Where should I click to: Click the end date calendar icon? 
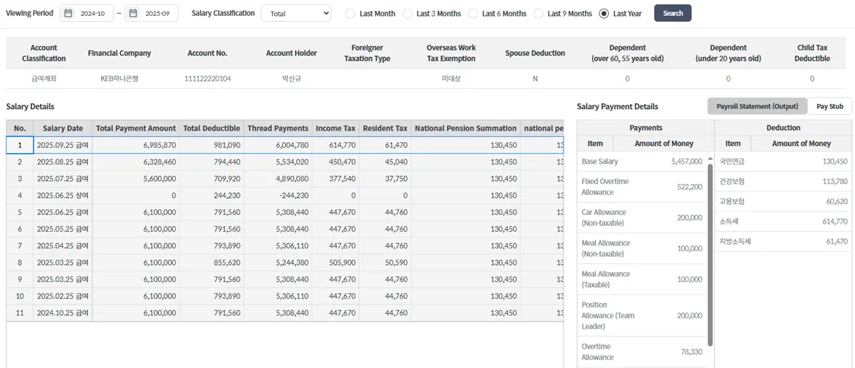pyautogui.click(x=133, y=14)
